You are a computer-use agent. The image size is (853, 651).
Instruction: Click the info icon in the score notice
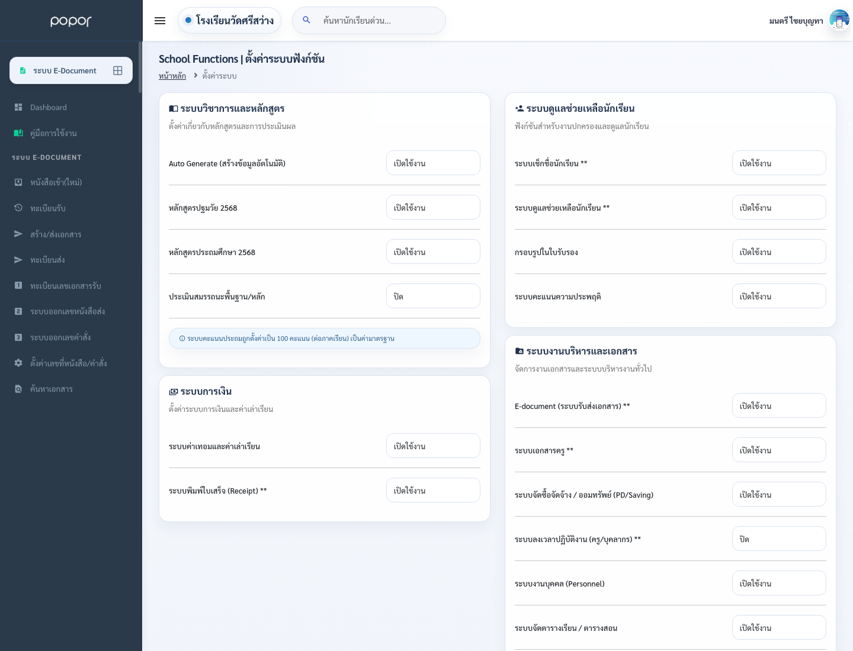pos(182,339)
